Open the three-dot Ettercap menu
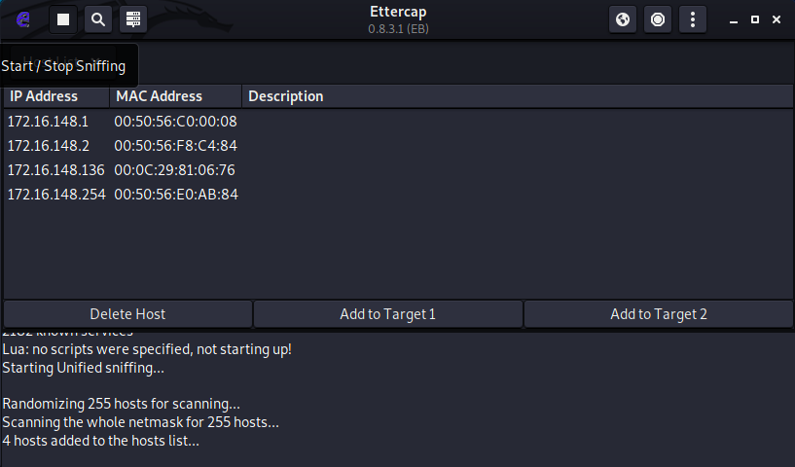 [x=693, y=19]
